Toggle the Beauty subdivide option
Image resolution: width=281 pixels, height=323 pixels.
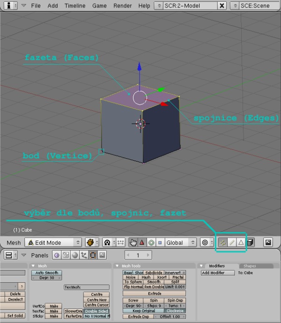pyautogui.click(x=128, y=273)
